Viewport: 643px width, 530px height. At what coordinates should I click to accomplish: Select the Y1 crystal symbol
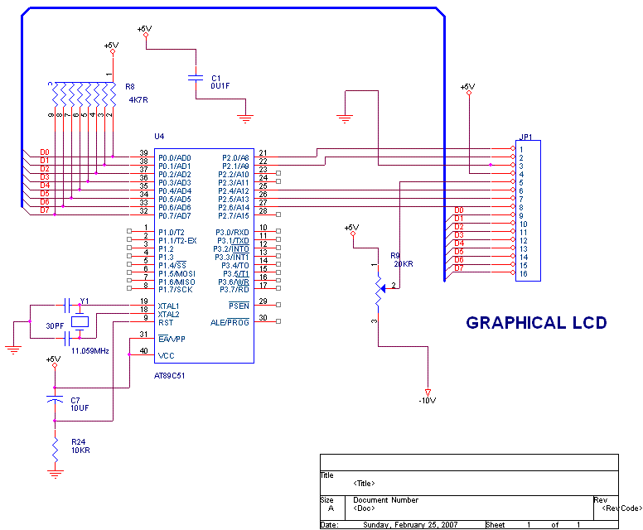pyautogui.click(x=80, y=322)
